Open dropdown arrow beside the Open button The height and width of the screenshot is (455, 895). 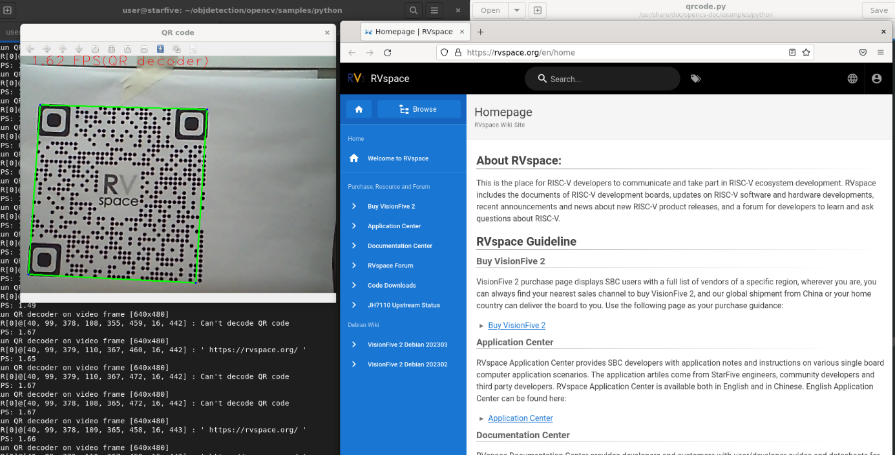[517, 10]
